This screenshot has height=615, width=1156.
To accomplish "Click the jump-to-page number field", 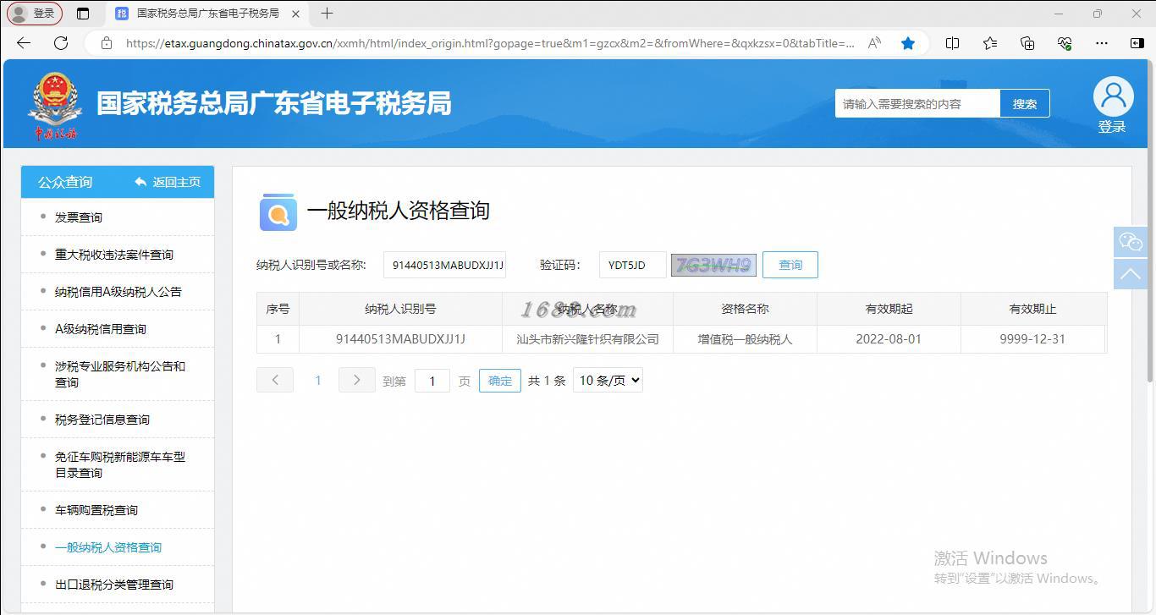I will tap(432, 381).
